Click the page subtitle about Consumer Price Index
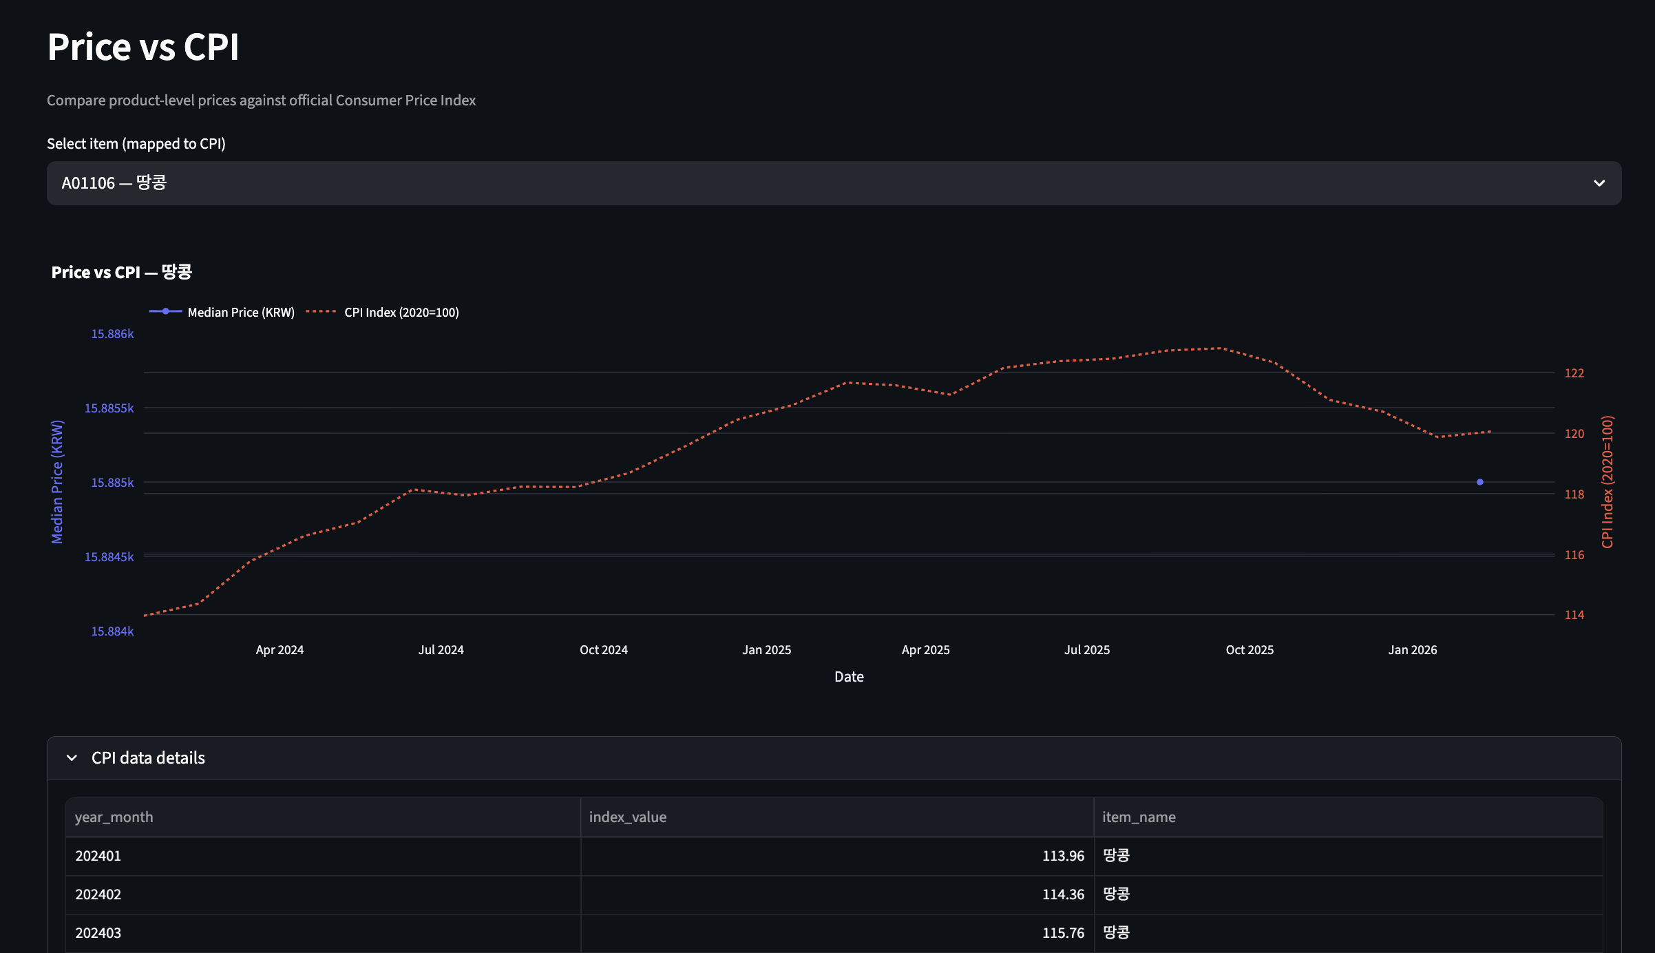The width and height of the screenshot is (1655, 953). 262,101
